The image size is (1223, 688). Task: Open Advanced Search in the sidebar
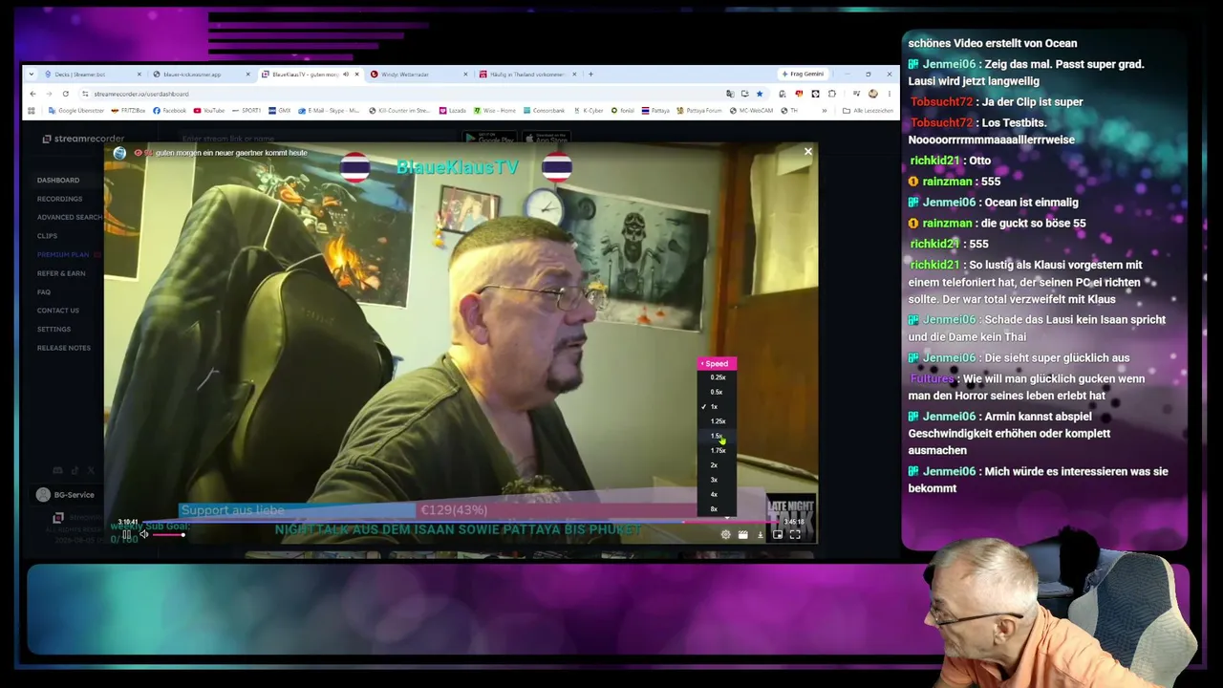pyautogui.click(x=70, y=217)
